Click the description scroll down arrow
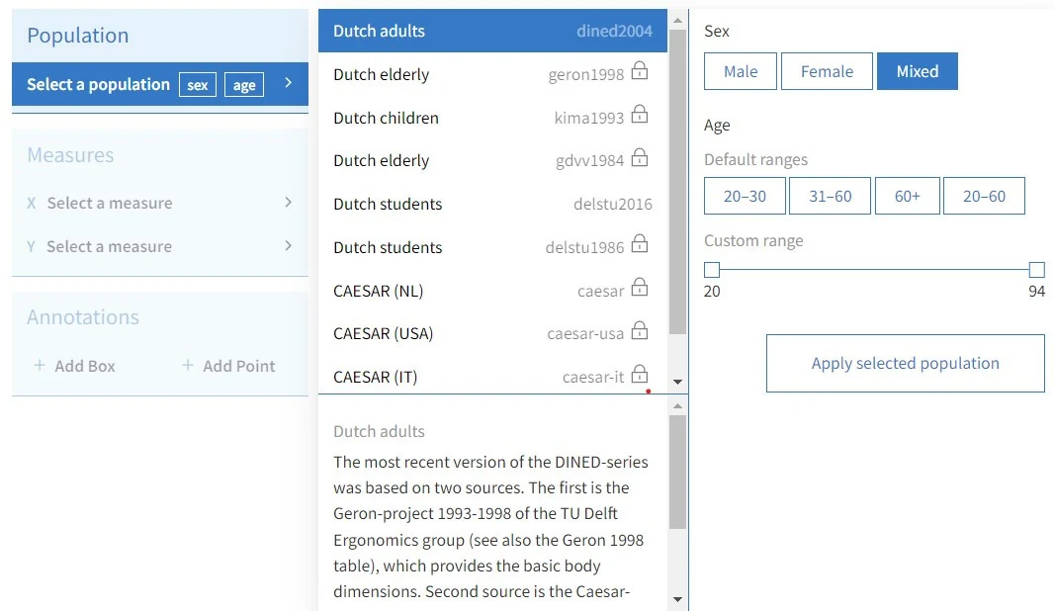 [x=677, y=599]
